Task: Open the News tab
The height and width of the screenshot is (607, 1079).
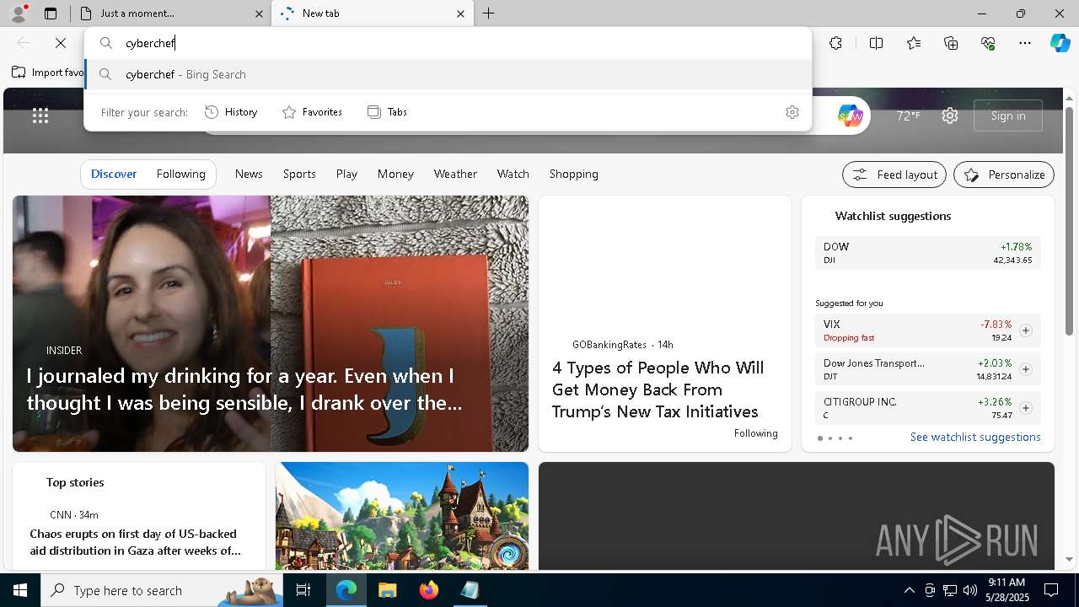Action: (249, 174)
